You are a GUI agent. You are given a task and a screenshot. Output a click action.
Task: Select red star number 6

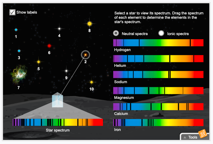click(x=49, y=46)
